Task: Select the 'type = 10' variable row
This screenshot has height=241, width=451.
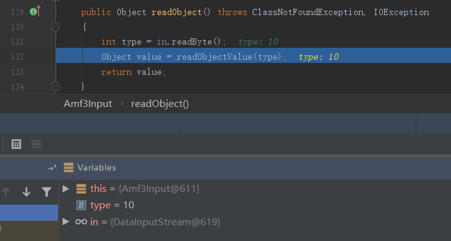Action: click(255, 205)
